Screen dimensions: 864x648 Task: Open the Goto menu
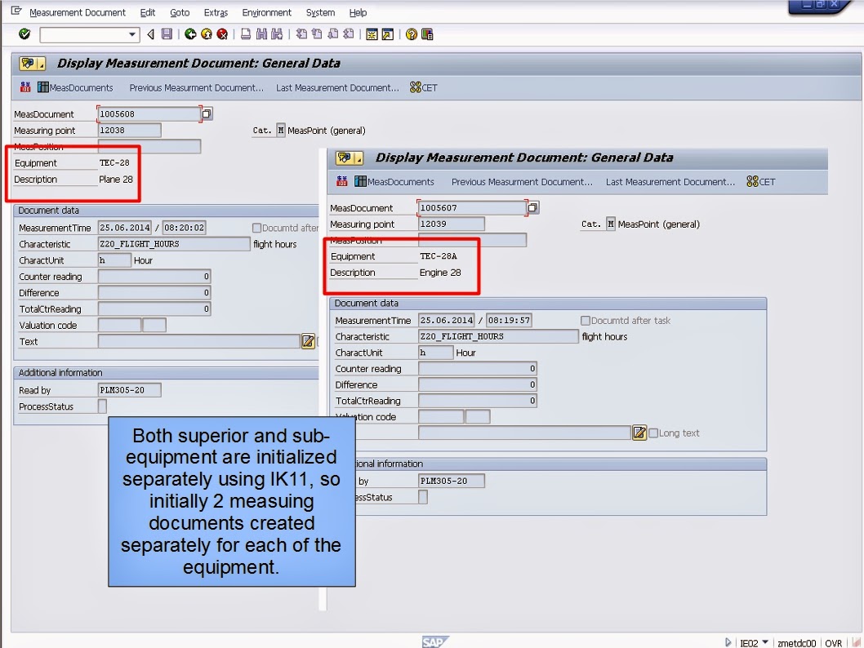coord(180,12)
